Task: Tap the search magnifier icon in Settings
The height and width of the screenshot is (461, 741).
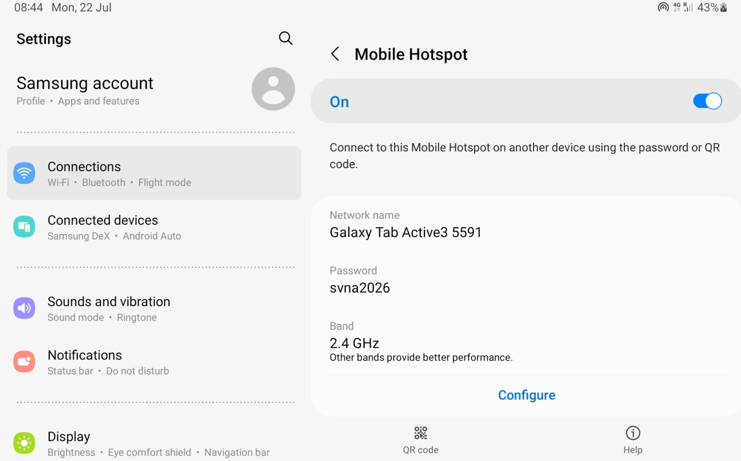Action: click(x=286, y=38)
